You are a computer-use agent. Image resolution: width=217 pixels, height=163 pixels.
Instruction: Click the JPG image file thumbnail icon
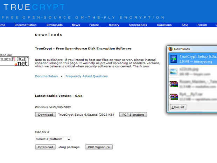coord(174,72)
